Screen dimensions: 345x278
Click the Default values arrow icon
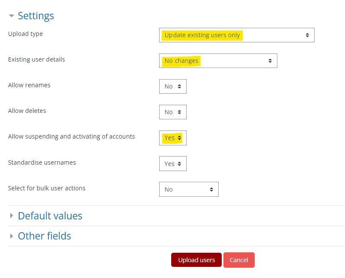(12, 216)
